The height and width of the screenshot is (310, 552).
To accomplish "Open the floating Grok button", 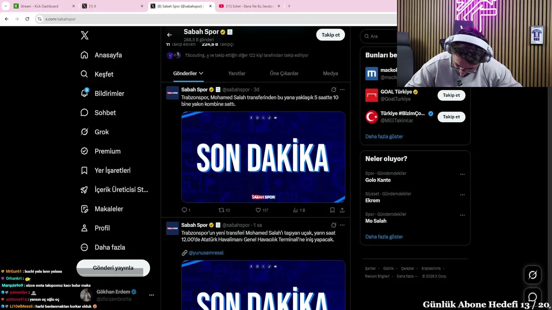I will point(533,275).
